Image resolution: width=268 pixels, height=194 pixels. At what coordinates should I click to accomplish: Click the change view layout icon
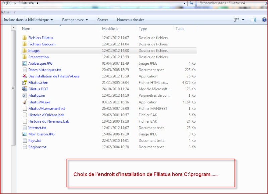coord(237,20)
